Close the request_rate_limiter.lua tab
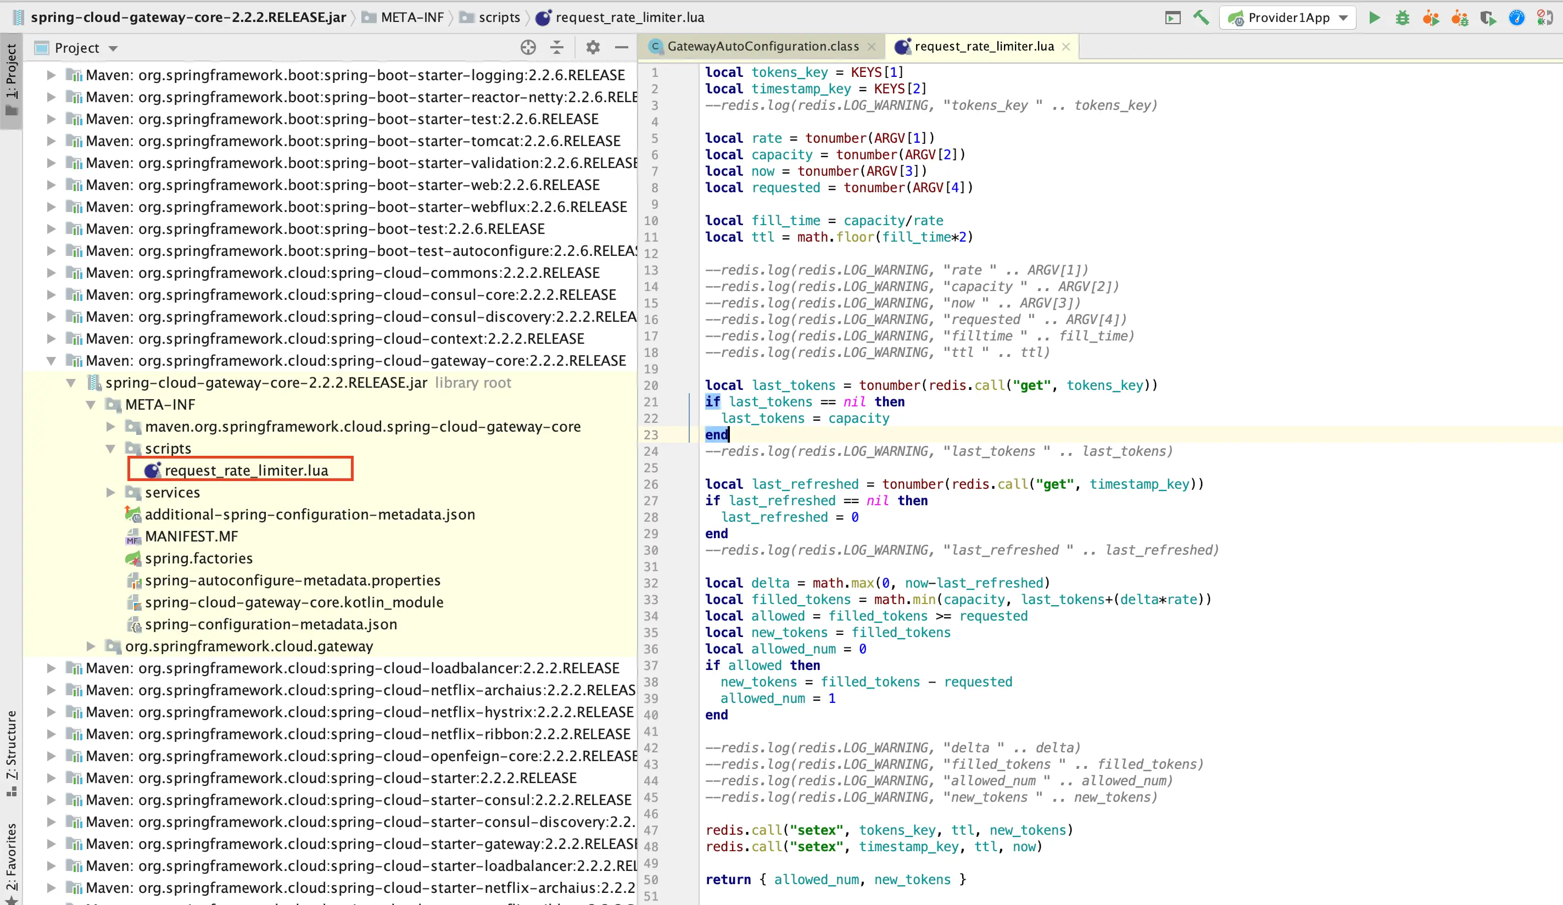The width and height of the screenshot is (1563, 905). click(1066, 47)
